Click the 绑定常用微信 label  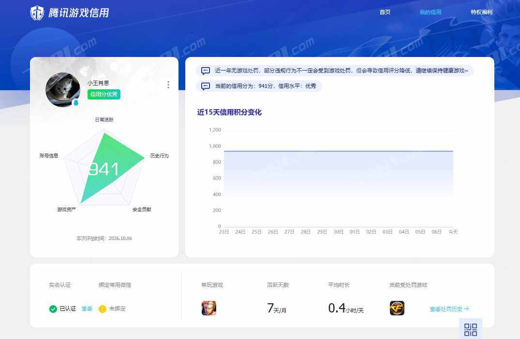pos(115,285)
